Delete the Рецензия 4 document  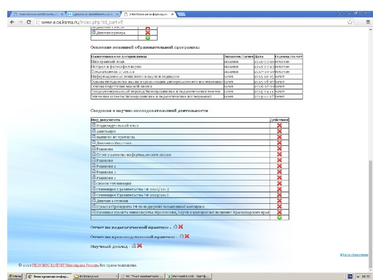279,178
